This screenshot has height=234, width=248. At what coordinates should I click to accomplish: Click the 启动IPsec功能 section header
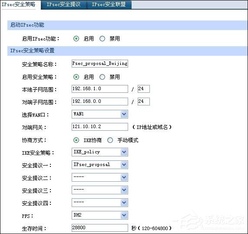(x=127, y=25)
